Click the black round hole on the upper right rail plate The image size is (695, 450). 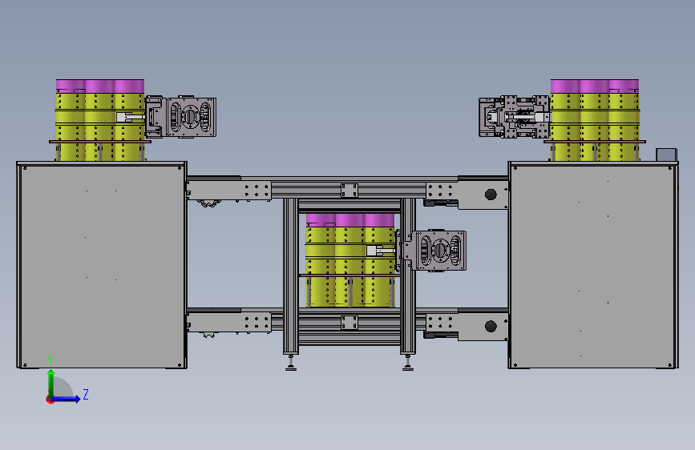491,195
